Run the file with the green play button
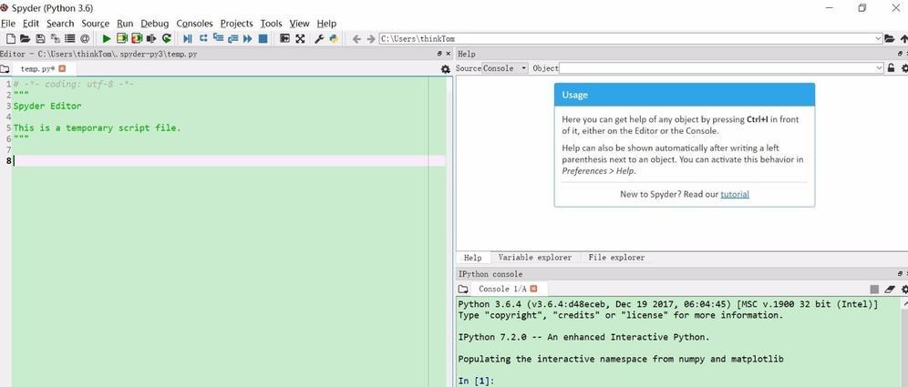 (107, 39)
